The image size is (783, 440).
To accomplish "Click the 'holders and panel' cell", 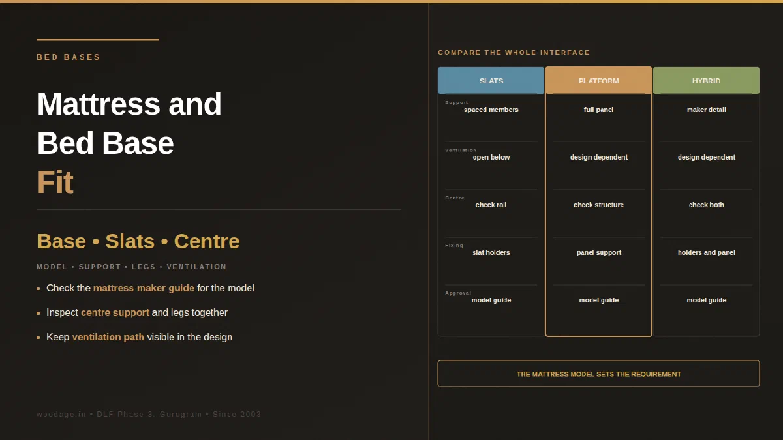I will pyautogui.click(x=706, y=252).
